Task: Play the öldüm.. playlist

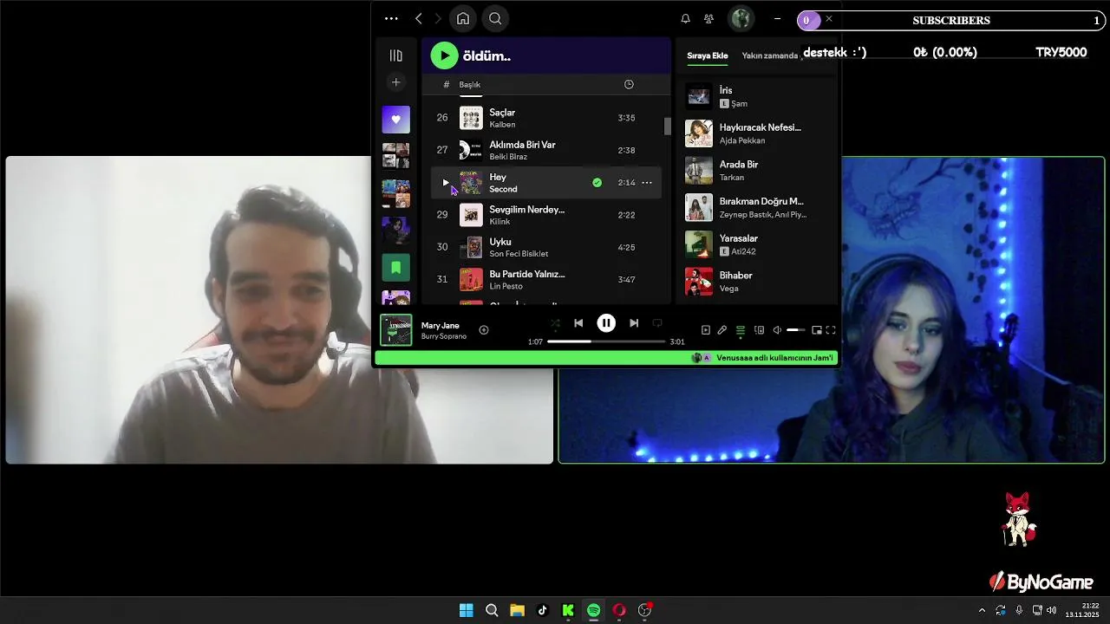Action: coord(444,55)
